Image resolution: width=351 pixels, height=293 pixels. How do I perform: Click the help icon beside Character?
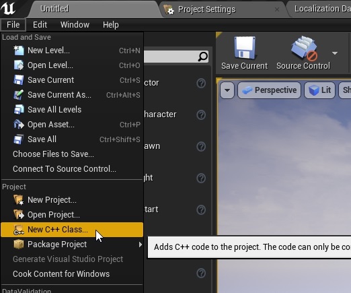point(201,115)
